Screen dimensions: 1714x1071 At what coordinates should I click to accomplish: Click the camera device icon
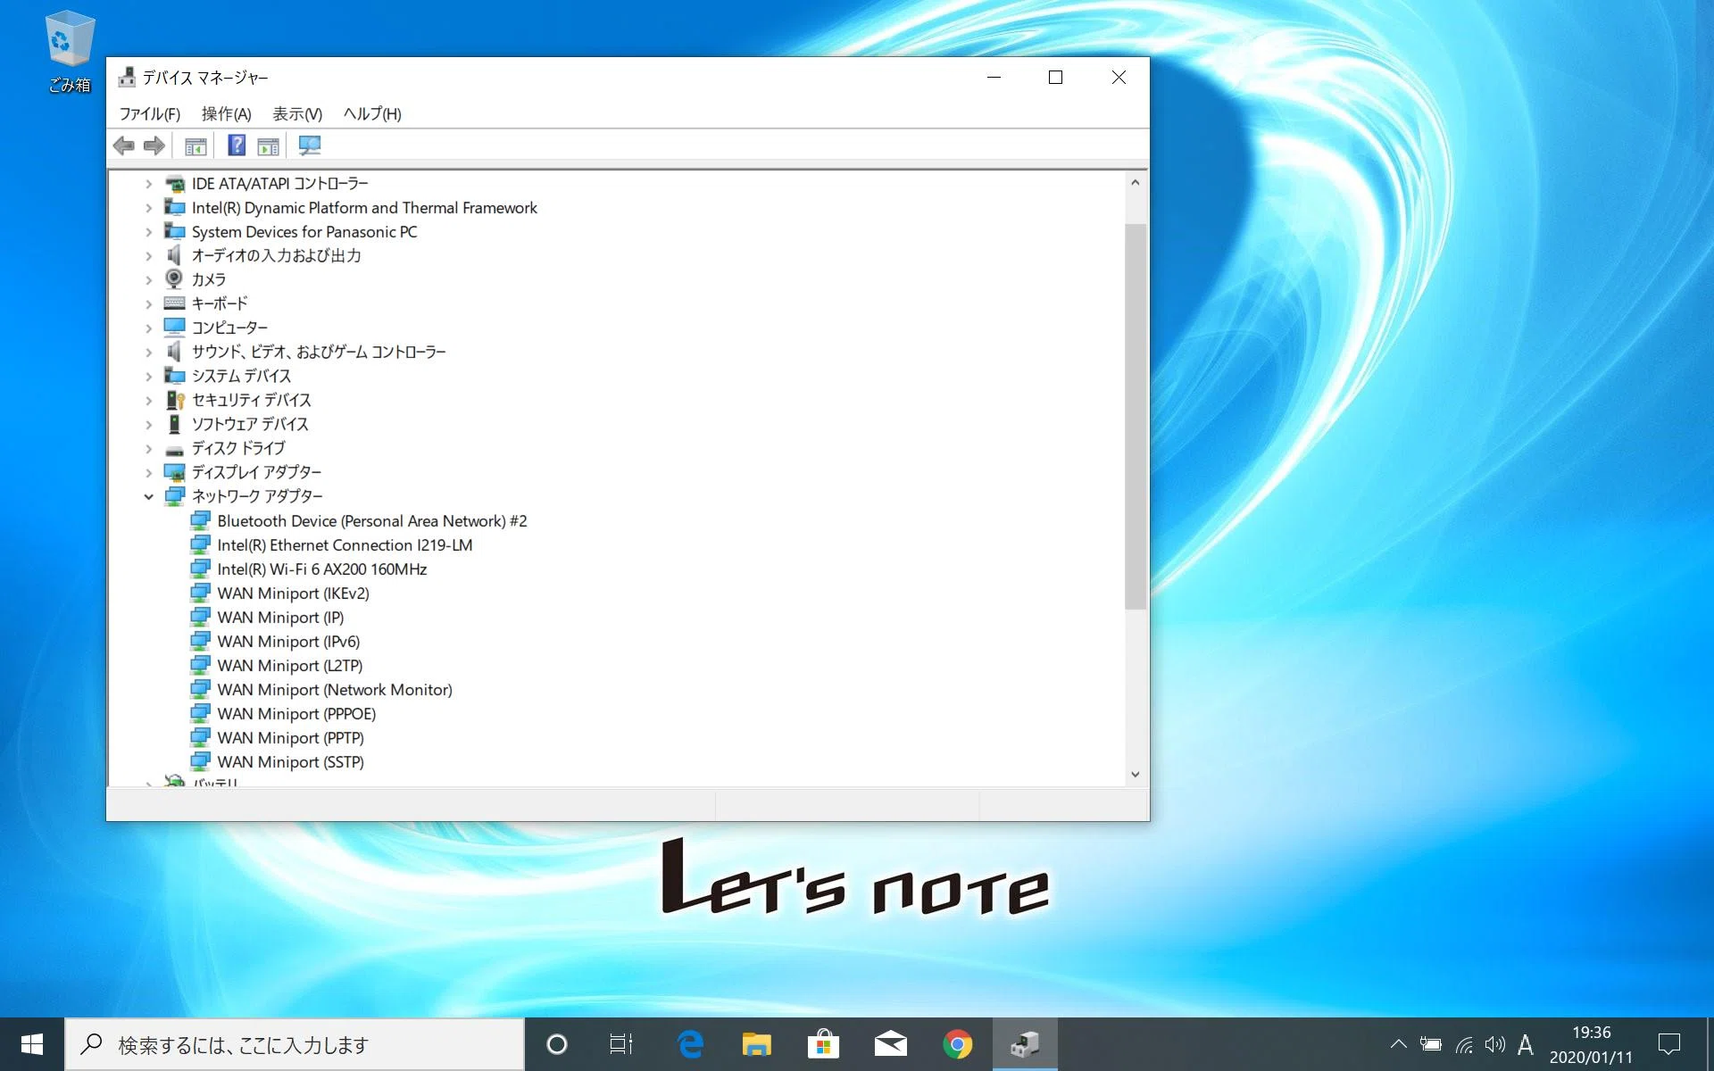pyautogui.click(x=175, y=279)
